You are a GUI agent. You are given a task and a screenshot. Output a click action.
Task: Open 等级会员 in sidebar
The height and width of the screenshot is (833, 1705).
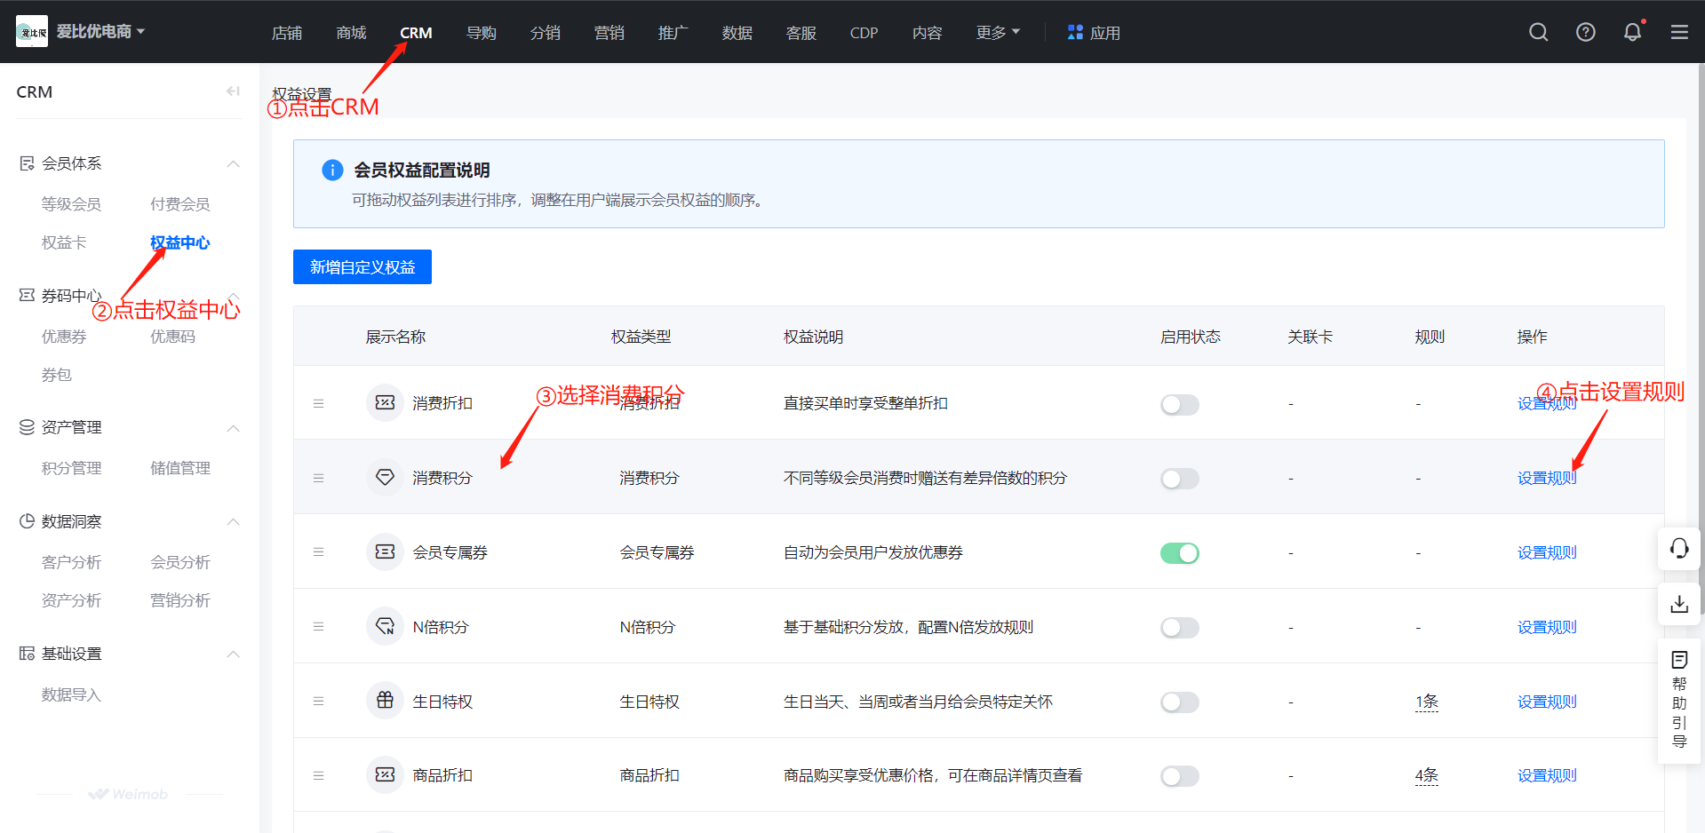tap(71, 204)
